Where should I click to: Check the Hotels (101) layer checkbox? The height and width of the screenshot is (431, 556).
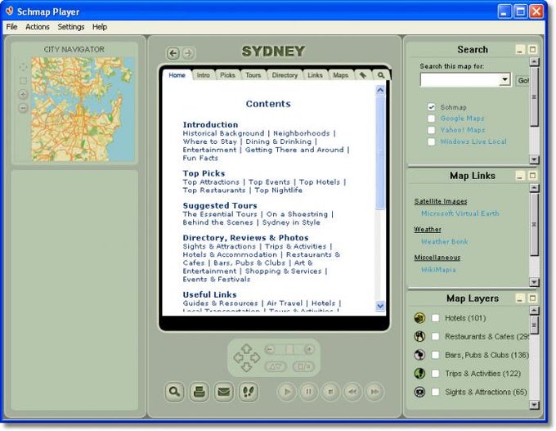click(x=435, y=318)
